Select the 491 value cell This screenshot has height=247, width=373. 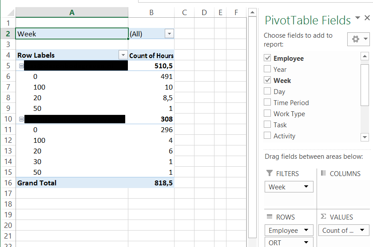click(151, 76)
